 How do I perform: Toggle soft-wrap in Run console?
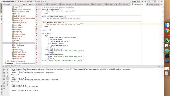pyautogui.click(x=8, y=76)
